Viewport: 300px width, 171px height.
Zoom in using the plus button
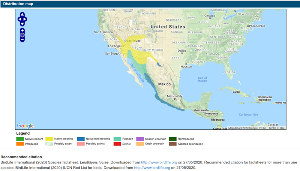(22, 30)
